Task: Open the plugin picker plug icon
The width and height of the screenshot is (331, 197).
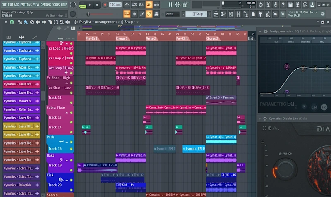Action: tap(261, 14)
